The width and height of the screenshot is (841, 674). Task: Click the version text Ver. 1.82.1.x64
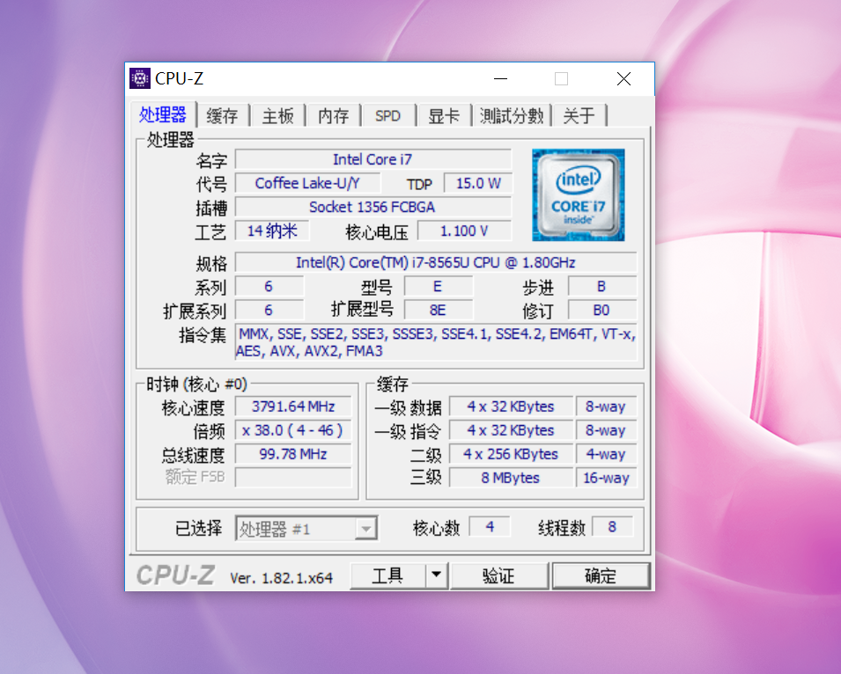[281, 577]
